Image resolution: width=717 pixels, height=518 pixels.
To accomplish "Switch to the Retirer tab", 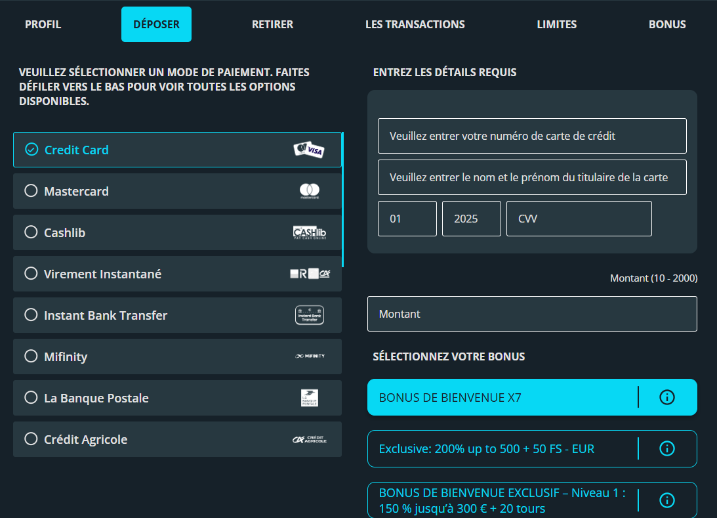I will click(x=272, y=24).
